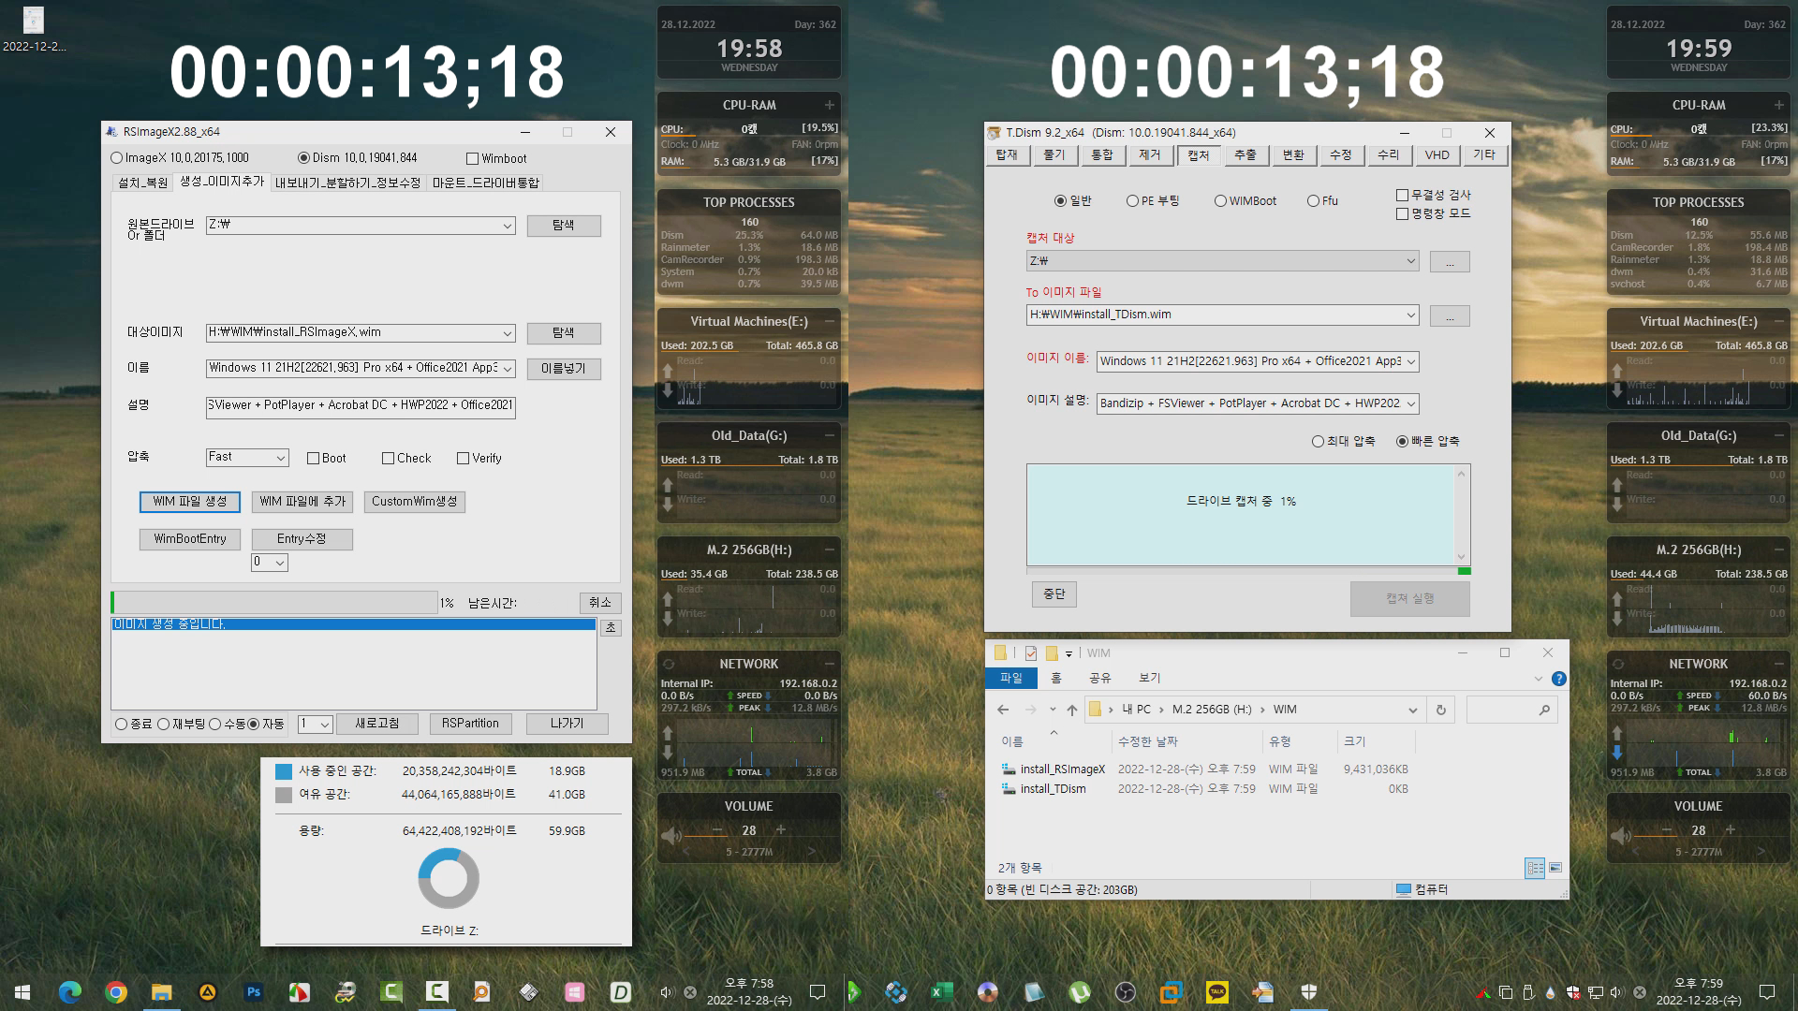Click the Windows Start button
The height and width of the screenshot is (1011, 1798).
tap(22, 992)
